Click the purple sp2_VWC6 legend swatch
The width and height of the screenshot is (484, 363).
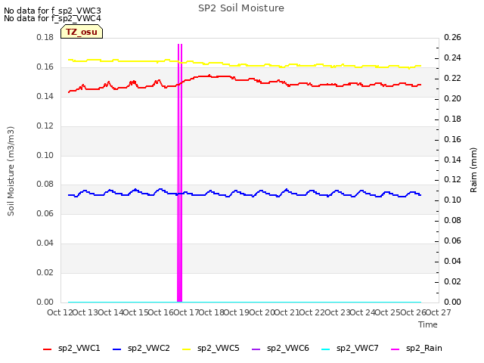[256, 349]
